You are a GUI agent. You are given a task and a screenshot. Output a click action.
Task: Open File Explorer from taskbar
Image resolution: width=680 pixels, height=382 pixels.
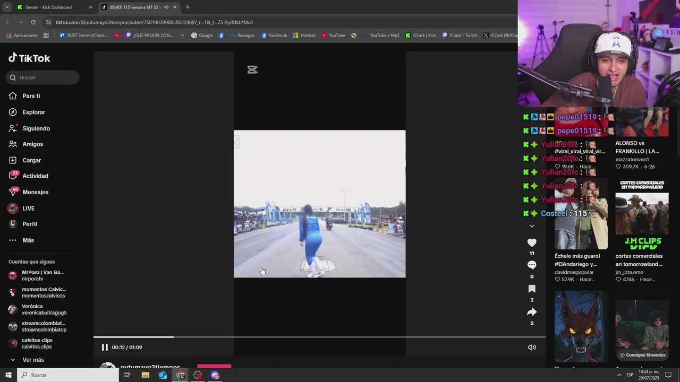click(x=145, y=375)
